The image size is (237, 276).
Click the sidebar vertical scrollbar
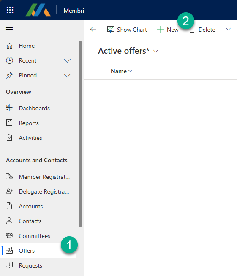pos(80,134)
